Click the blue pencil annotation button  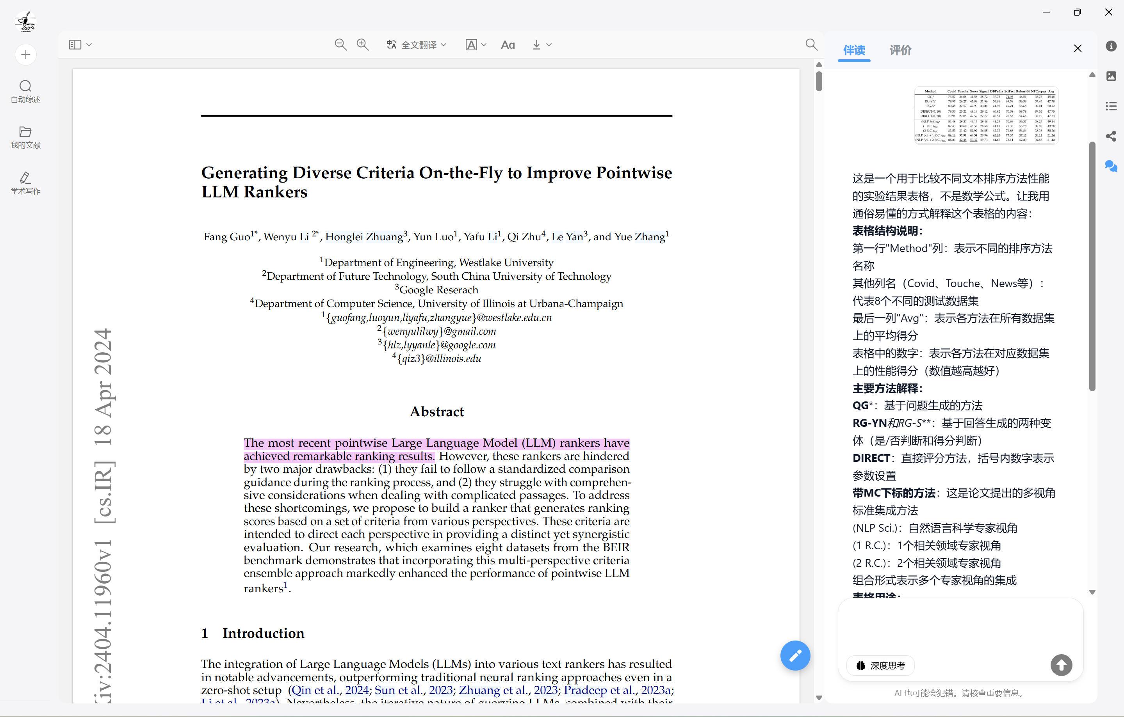point(795,655)
